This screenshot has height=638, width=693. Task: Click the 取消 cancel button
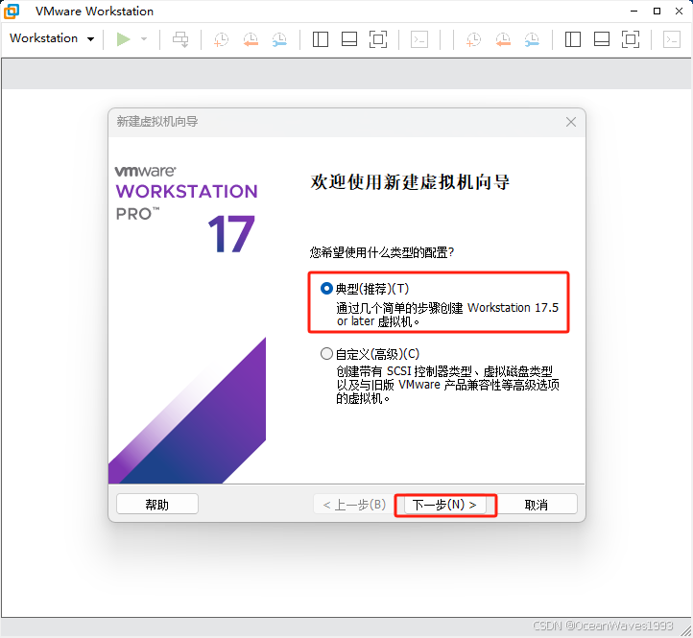pos(537,504)
